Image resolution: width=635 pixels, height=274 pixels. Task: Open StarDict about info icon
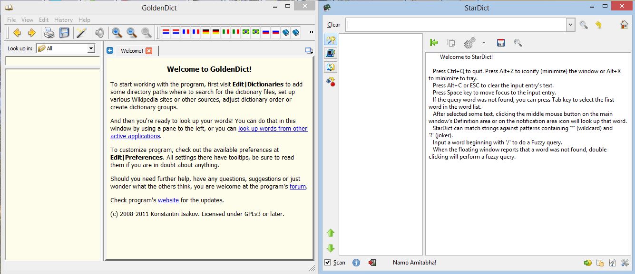coord(356,263)
